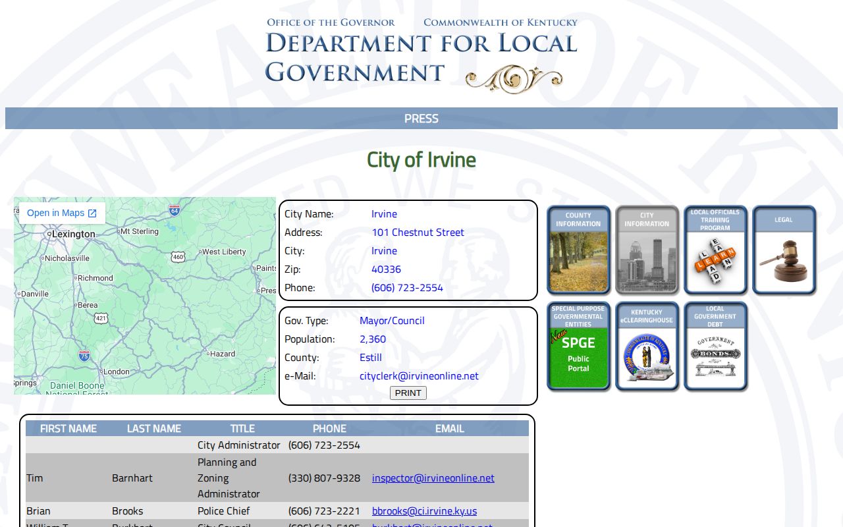
Task: Click the inspector@irvineonline.net email link
Action: (x=433, y=478)
